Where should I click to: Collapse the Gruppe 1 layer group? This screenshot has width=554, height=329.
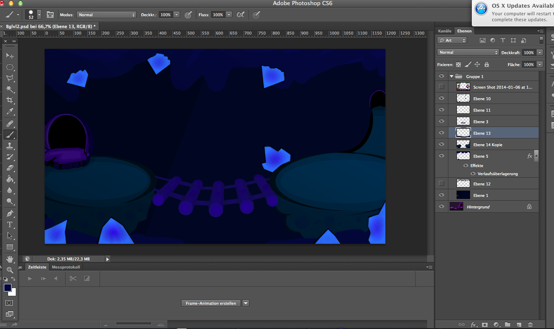tap(452, 76)
